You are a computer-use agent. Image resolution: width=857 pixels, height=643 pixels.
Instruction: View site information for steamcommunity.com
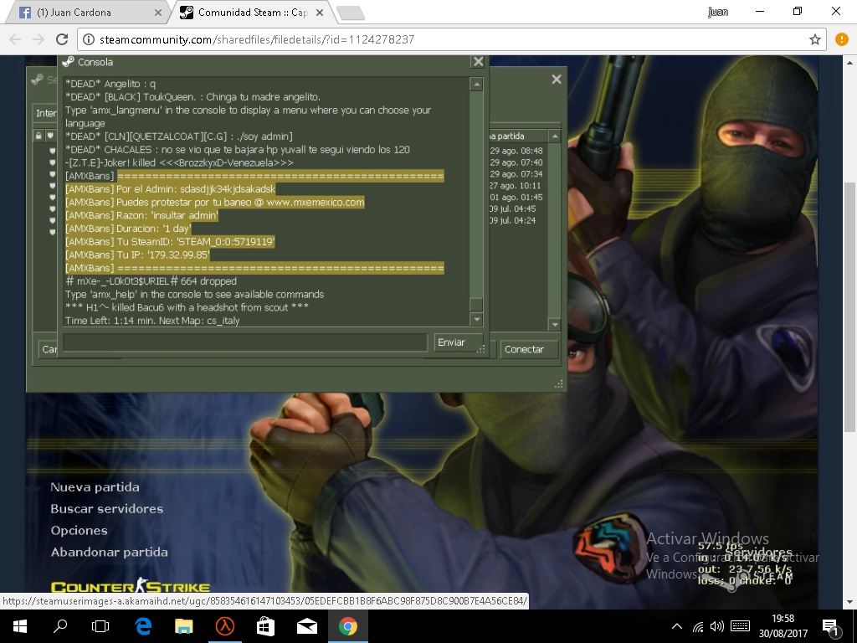87,39
